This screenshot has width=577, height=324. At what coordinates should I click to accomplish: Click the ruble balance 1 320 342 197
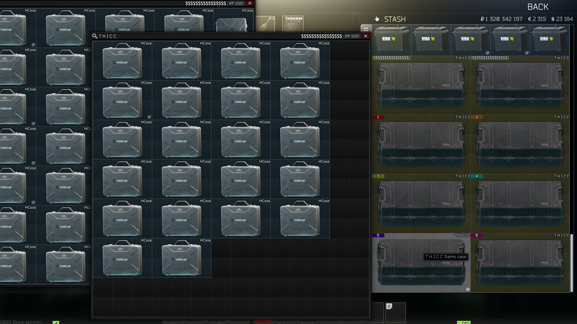[x=501, y=19]
